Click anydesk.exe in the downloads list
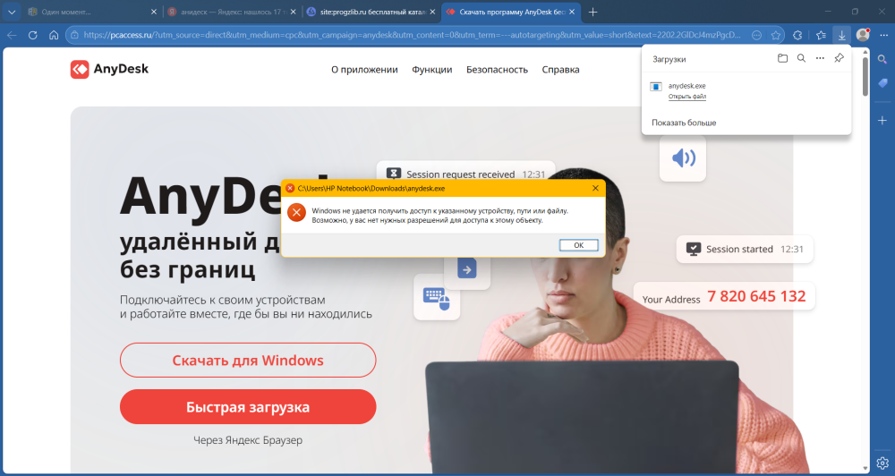Viewport: 895px width, 476px height. pos(686,86)
